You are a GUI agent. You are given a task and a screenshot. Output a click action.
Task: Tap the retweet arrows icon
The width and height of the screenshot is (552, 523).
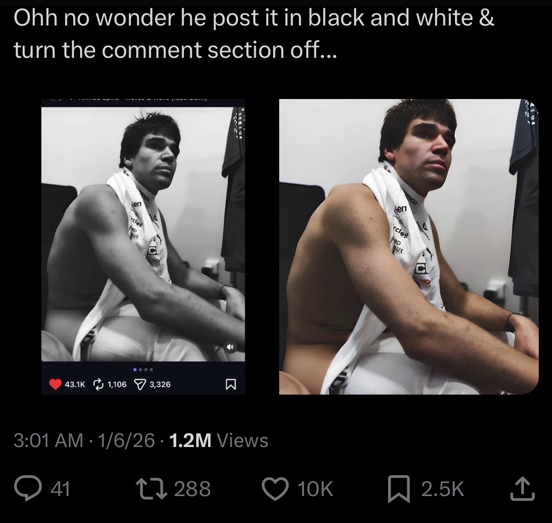click(x=153, y=489)
